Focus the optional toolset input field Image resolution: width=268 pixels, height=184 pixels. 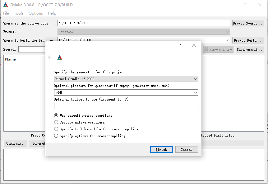(x=126, y=106)
